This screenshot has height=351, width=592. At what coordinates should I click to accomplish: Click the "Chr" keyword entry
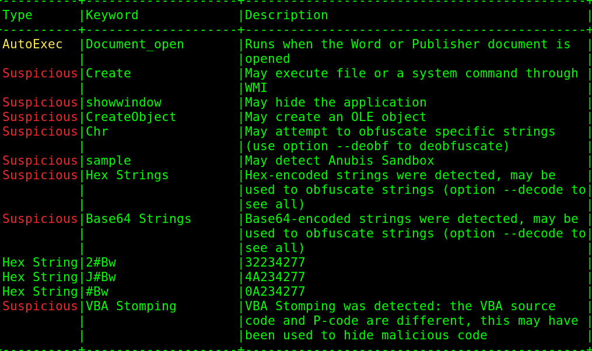(97, 132)
